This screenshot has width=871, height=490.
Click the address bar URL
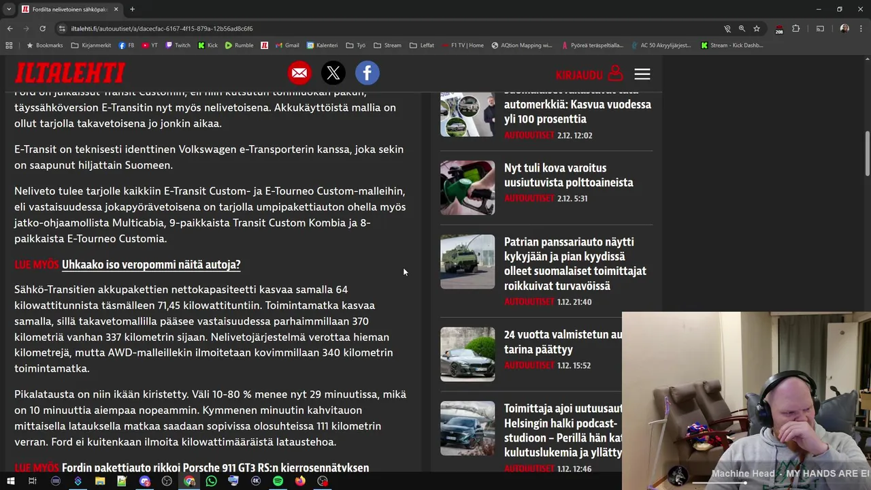[162, 29]
